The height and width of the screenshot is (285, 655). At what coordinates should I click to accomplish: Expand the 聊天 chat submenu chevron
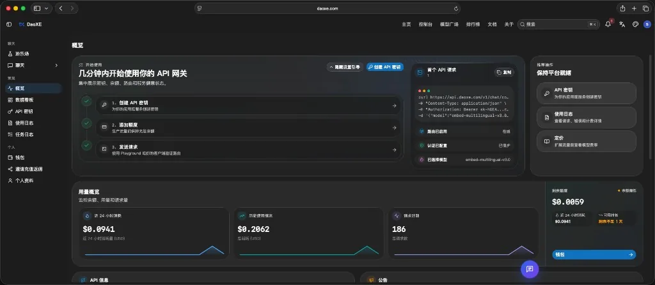56,66
